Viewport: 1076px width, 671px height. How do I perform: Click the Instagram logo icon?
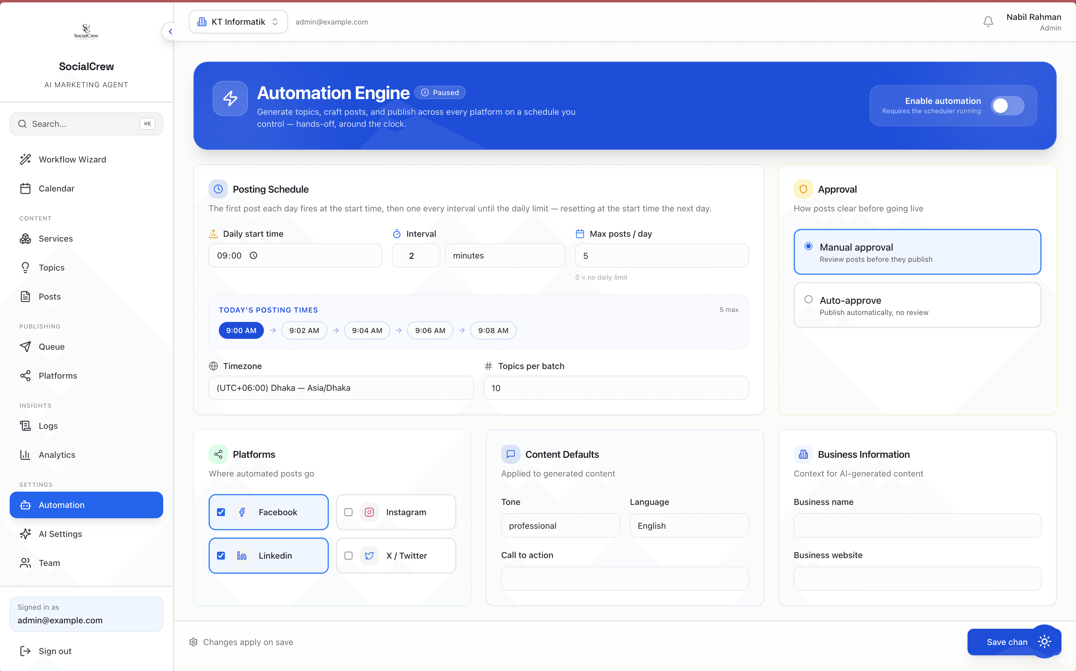369,512
